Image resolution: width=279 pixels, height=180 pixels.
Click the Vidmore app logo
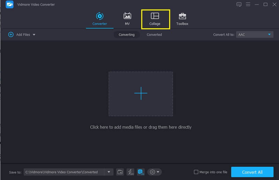click(9, 5)
